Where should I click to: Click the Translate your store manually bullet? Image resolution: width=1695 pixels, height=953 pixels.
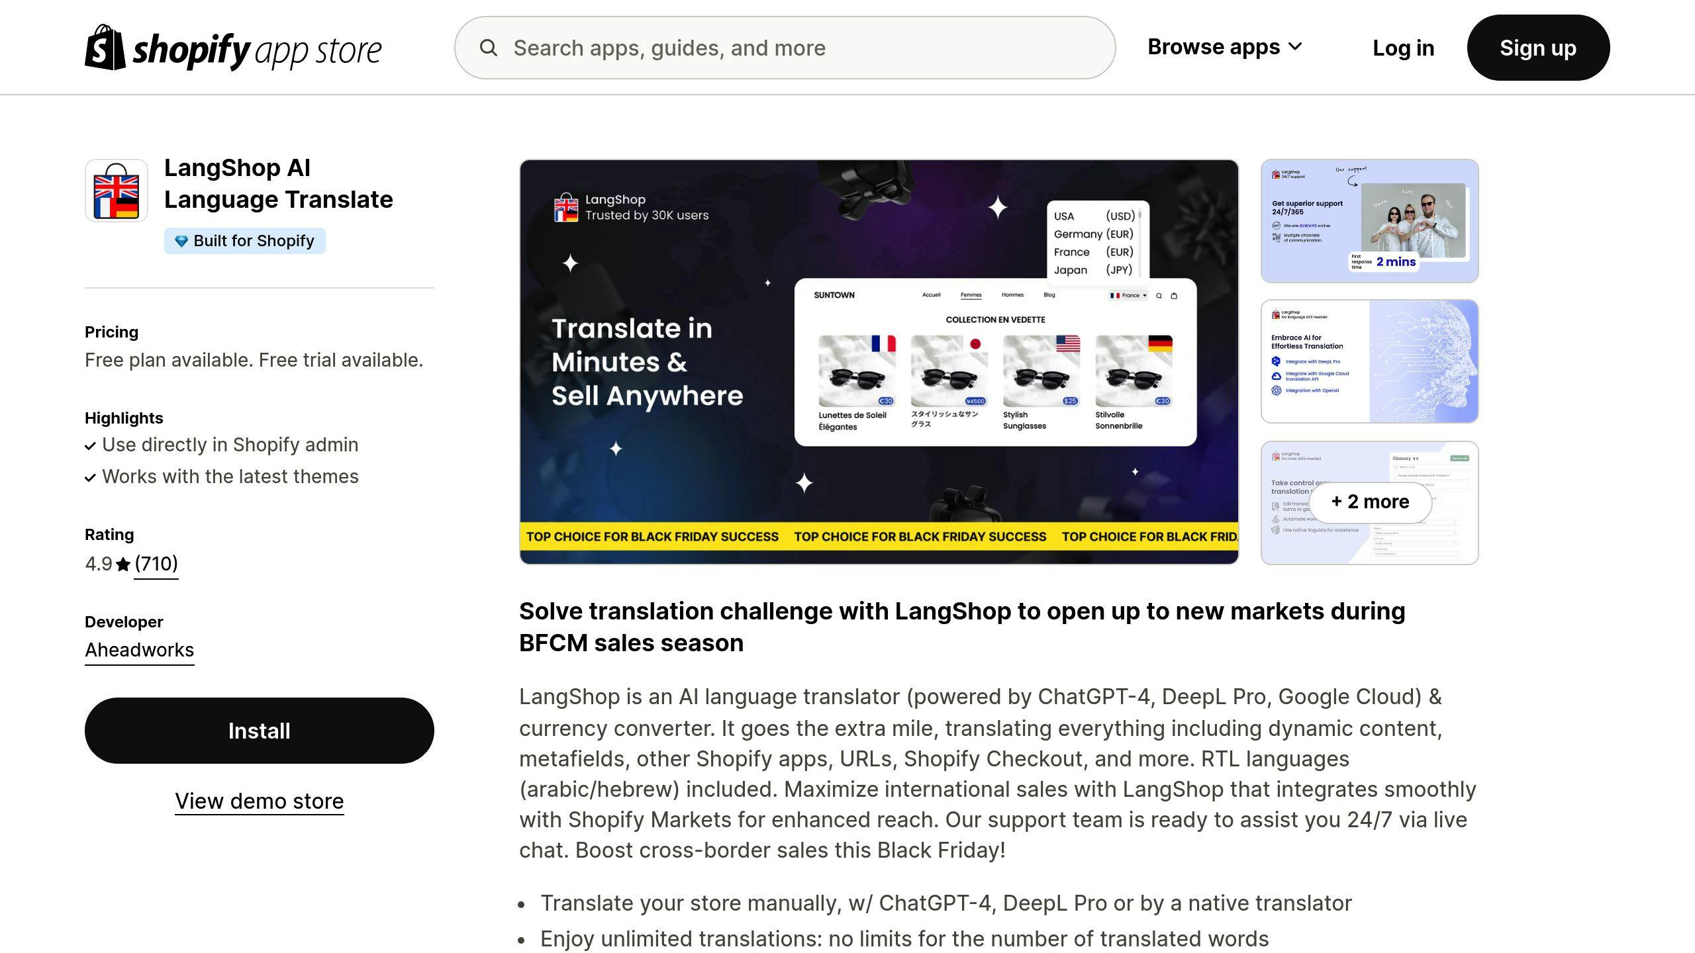point(946,903)
